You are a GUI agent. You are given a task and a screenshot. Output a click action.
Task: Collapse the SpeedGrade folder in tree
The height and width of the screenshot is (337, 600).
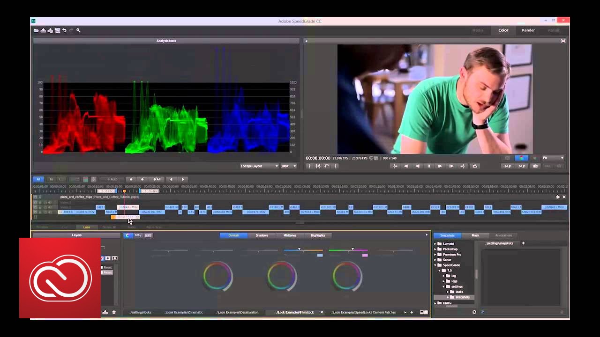click(x=435, y=265)
